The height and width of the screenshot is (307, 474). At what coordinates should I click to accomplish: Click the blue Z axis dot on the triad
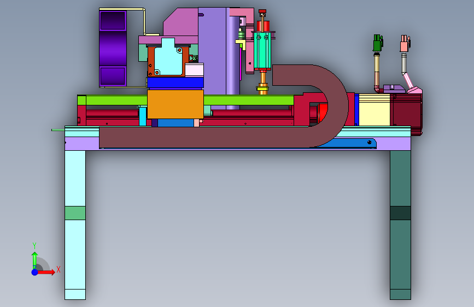[x=35, y=272]
